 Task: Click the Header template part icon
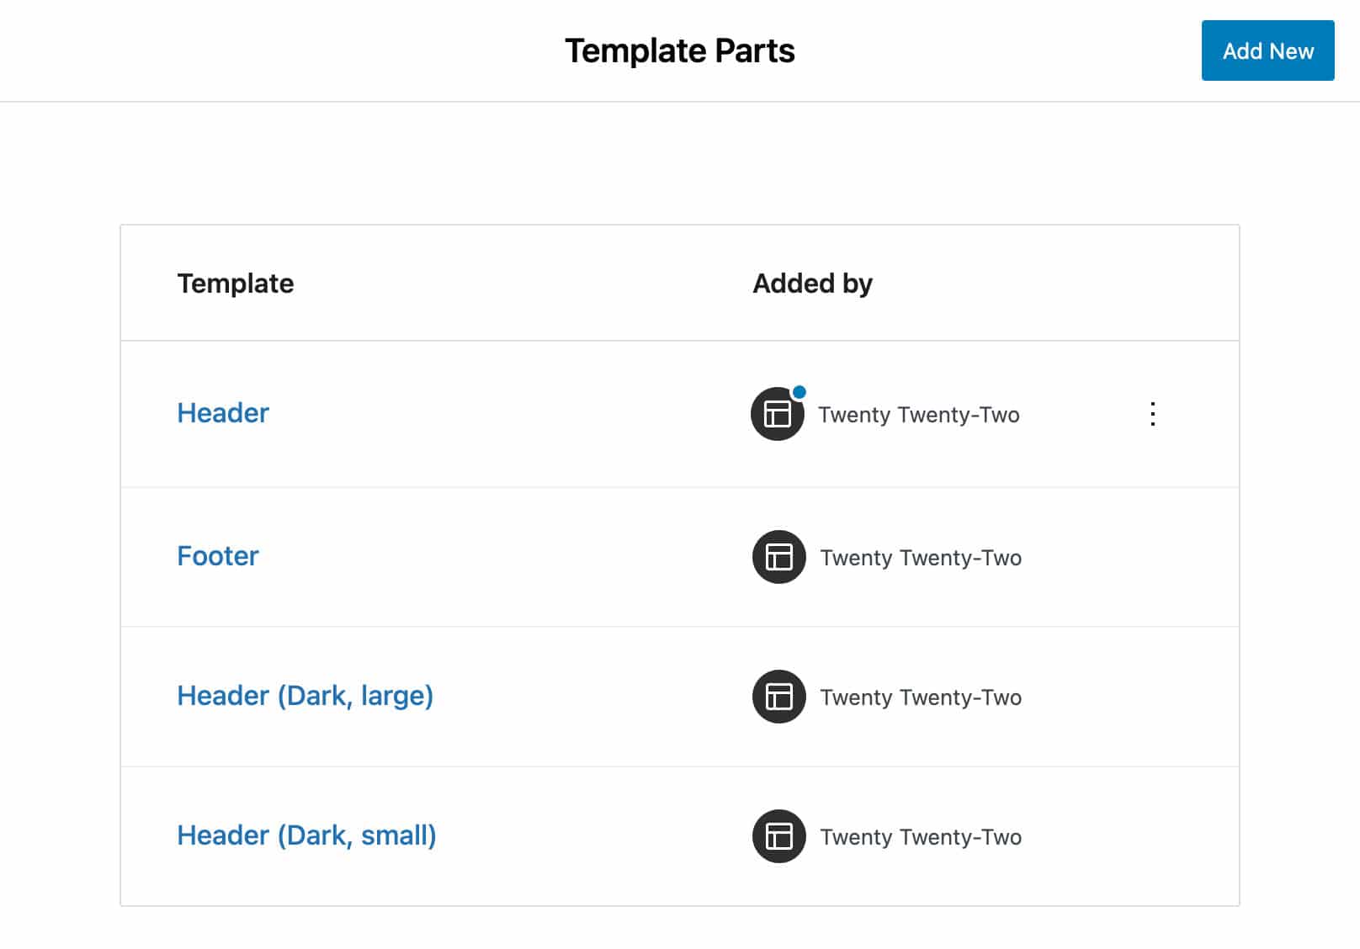tap(776, 414)
